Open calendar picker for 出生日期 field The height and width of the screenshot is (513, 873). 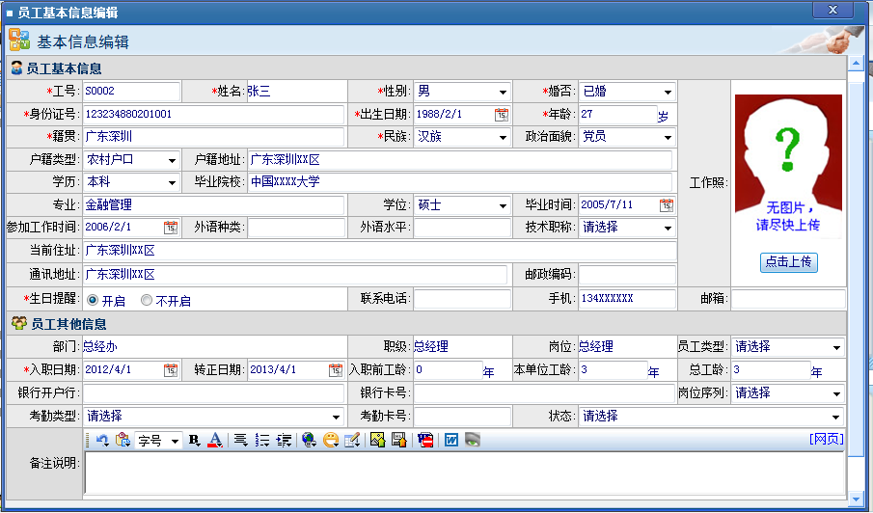(501, 115)
